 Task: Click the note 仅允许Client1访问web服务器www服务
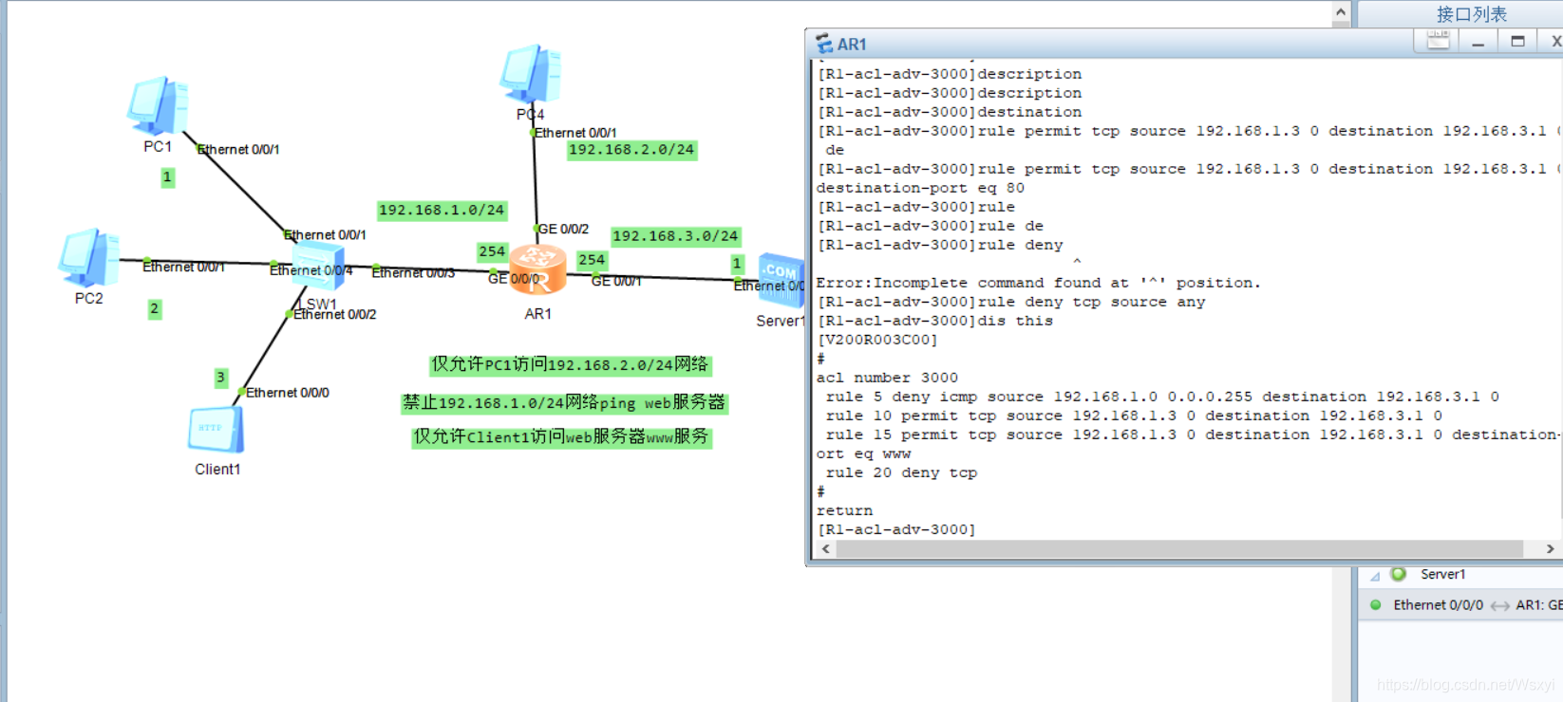point(561,436)
